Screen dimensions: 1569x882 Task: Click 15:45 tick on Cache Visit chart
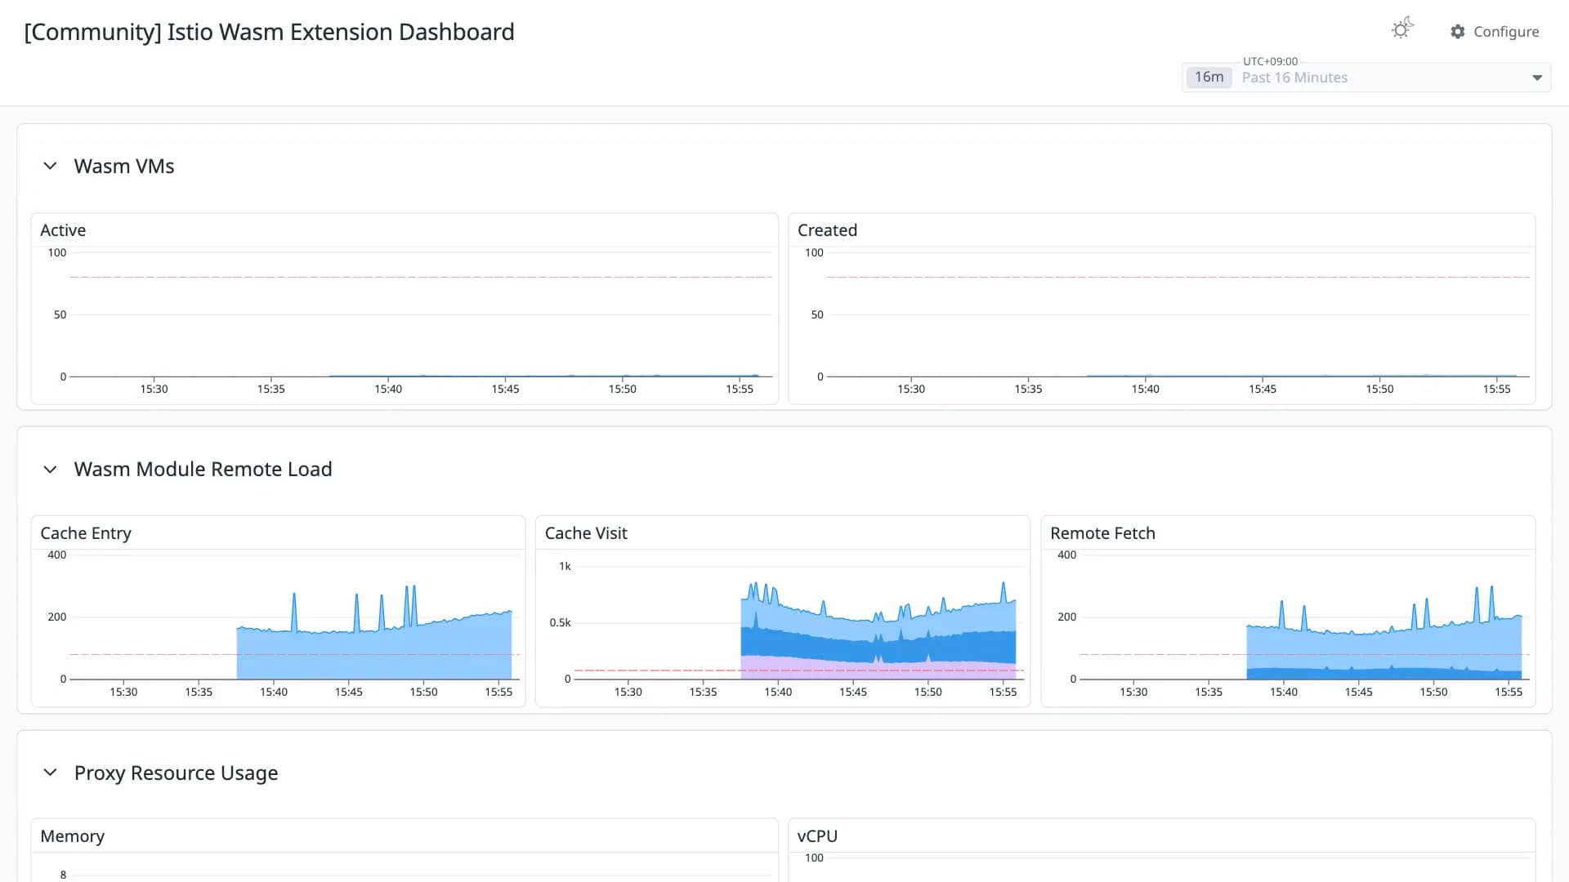(x=853, y=692)
